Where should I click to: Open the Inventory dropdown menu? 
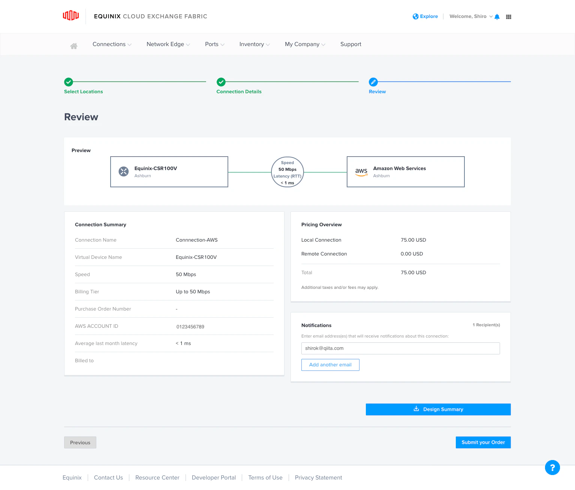click(x=255, y=44)
